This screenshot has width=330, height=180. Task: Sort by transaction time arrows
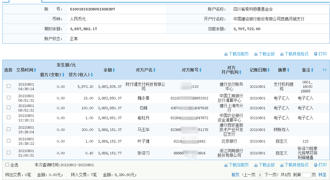[x=35, y=70]
